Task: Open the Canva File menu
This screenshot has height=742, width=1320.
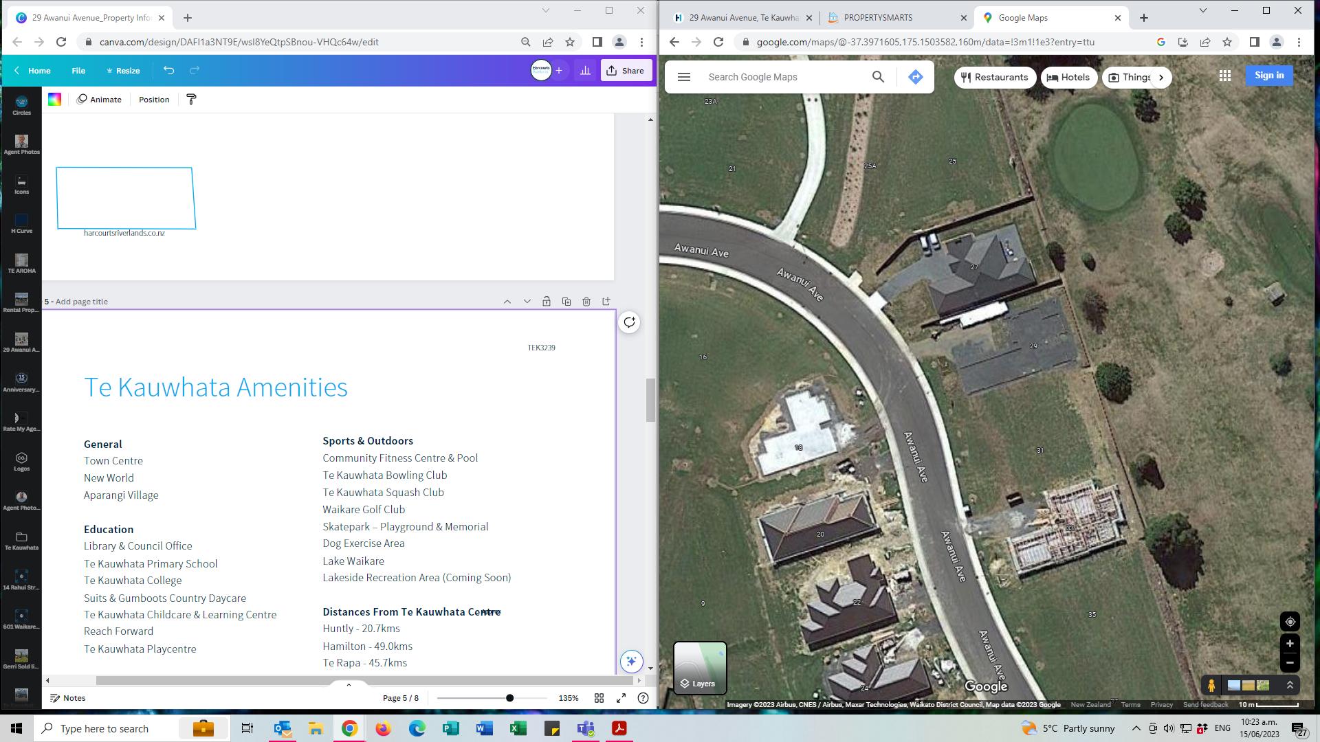Action: point(78,71)
